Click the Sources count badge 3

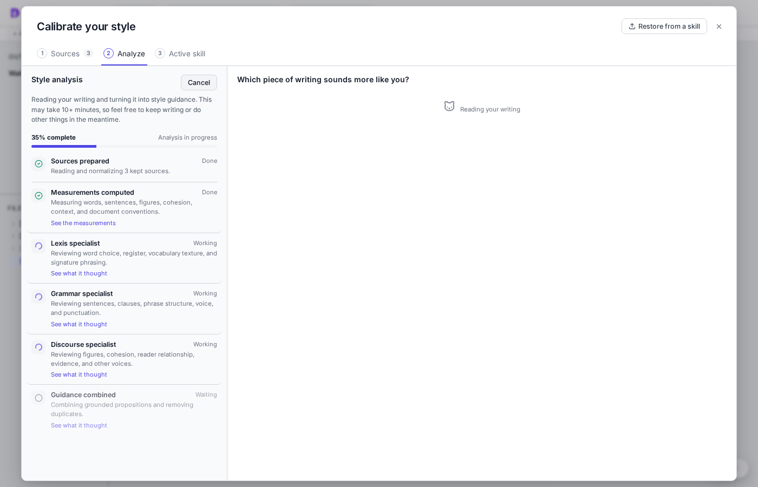click(x=88, y=53)
